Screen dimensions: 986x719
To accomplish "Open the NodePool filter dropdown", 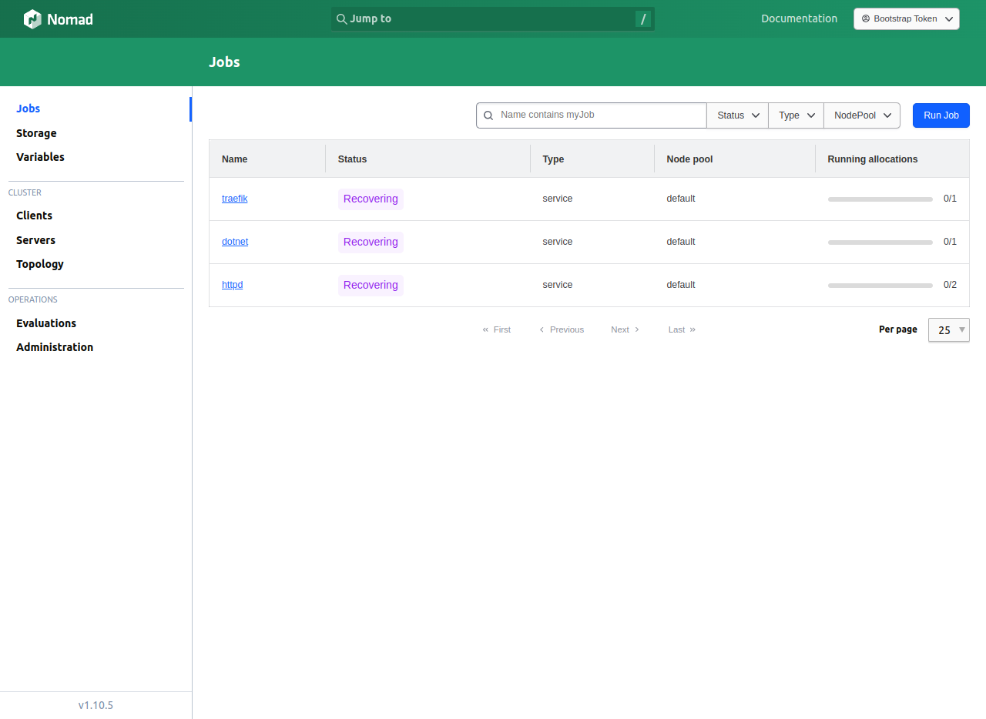I will (x=861, y=115).
